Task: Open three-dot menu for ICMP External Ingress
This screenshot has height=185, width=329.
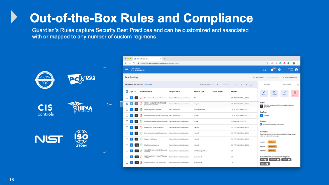Action: pyautogui.click(x=252, y=145)
